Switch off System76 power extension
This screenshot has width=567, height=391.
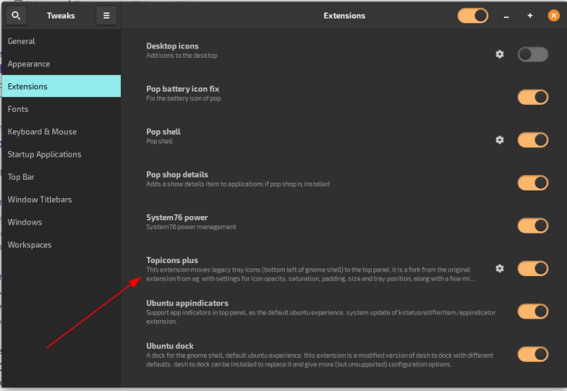[x=532, y=225]
